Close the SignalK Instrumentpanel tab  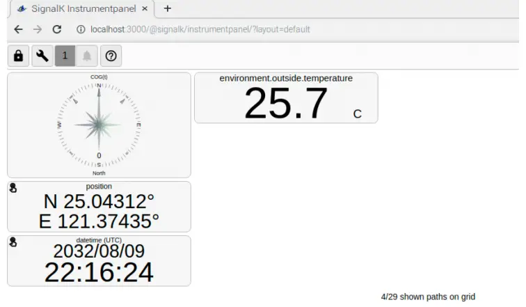145,9
